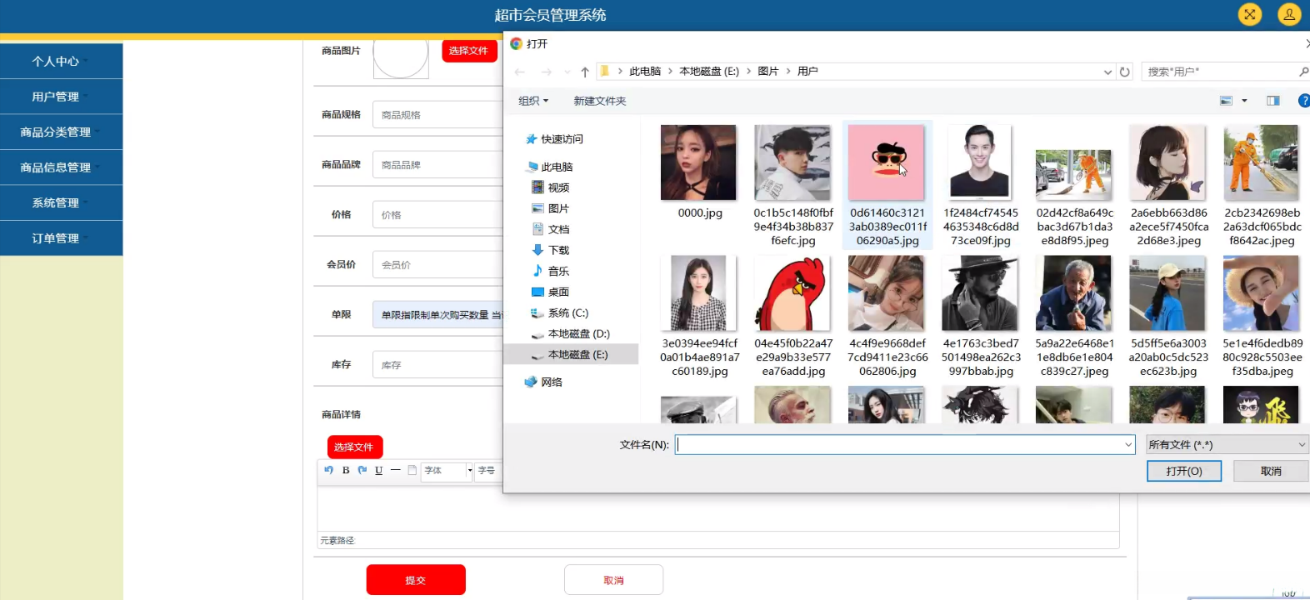
Task: Toggle bold formatting in the editor toolbar
Action: click(x=346, y=470)
